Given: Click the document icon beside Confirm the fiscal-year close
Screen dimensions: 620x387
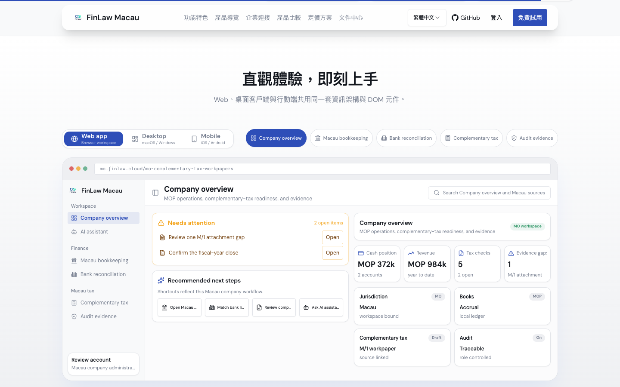Looking at the screenshot, I should [x=162, y=253].
